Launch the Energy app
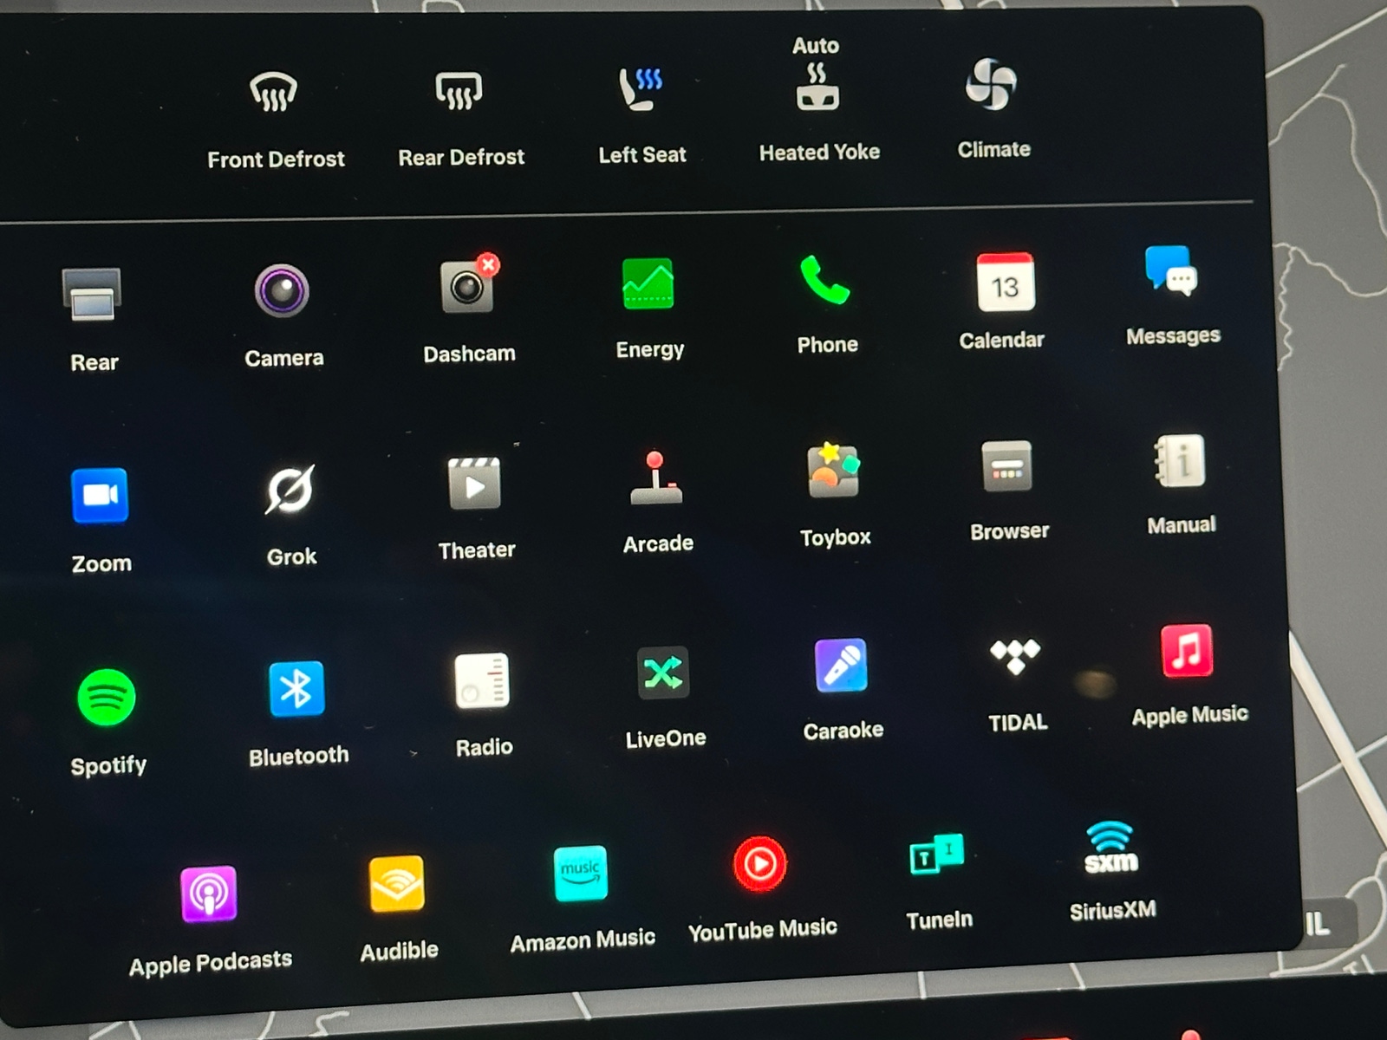1387x1040 pixels. click(x=648, y=283)
